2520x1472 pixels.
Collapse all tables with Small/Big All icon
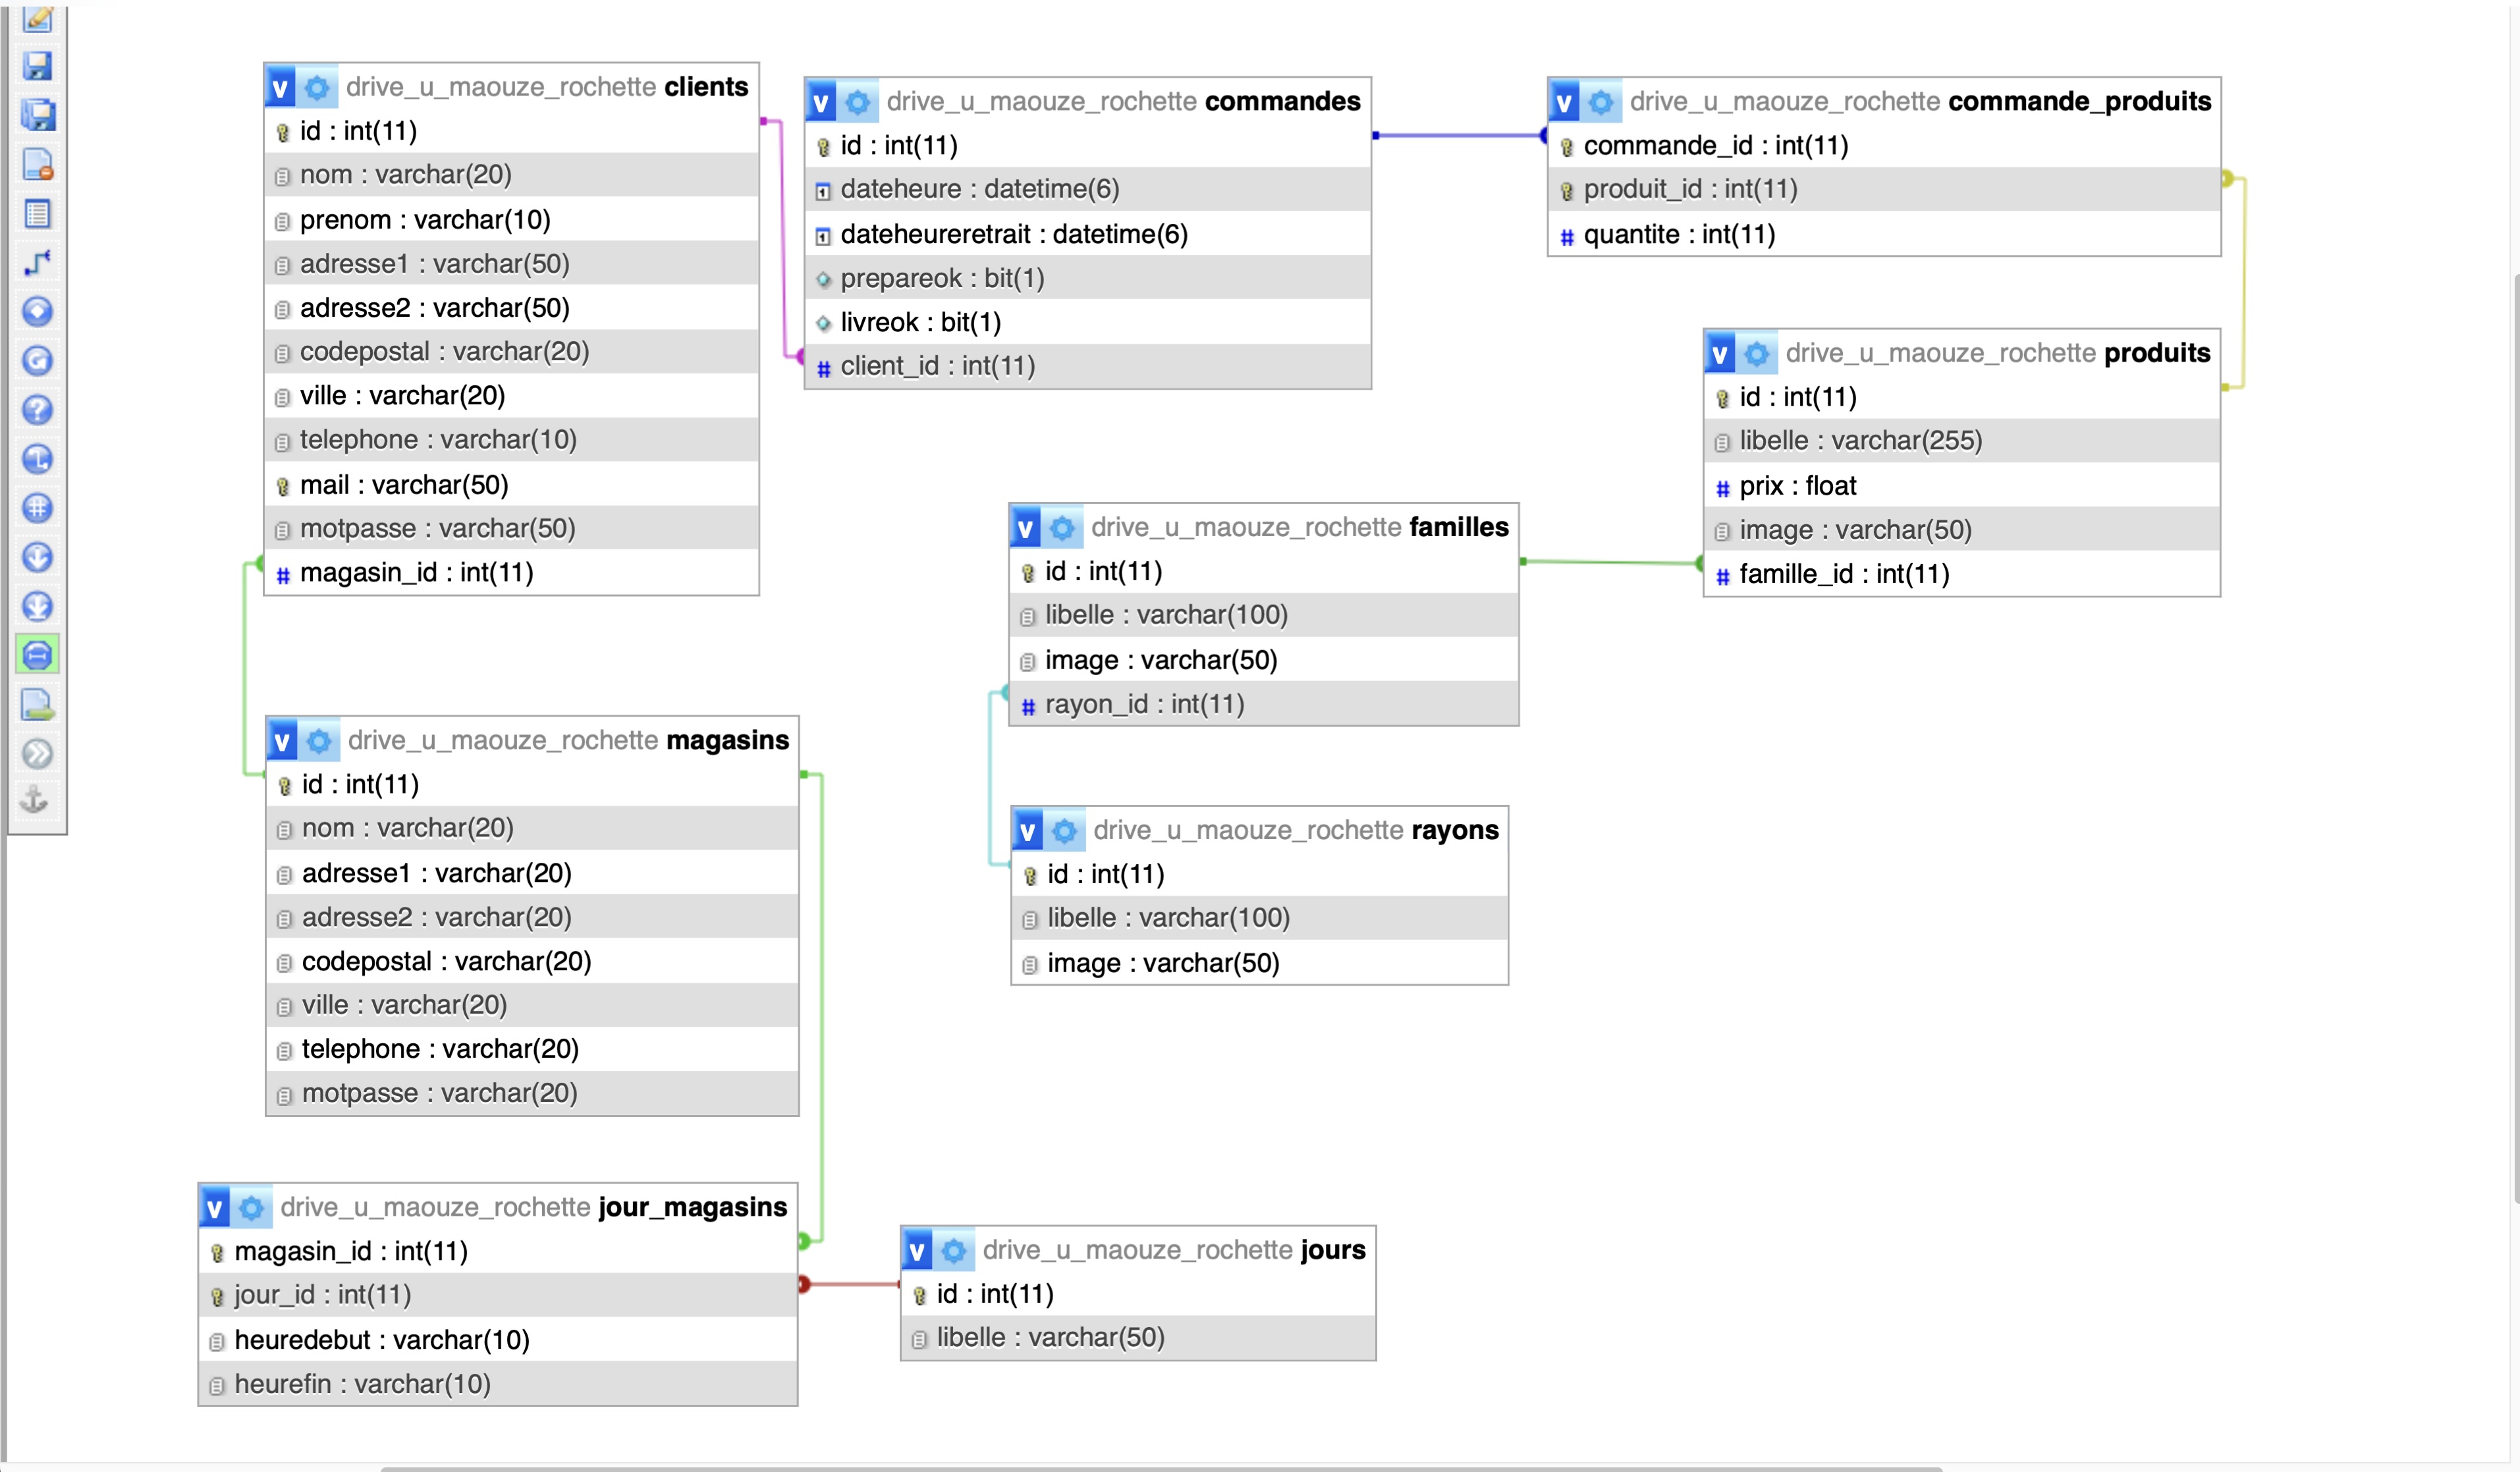[38, 556]
